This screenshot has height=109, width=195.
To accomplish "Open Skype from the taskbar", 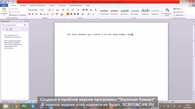I will click(x=33, y=106).
